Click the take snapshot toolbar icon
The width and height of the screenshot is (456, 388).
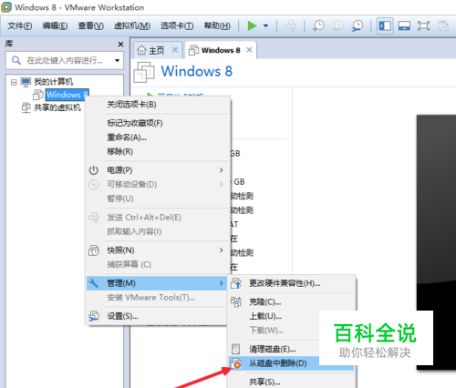(318, 26)
